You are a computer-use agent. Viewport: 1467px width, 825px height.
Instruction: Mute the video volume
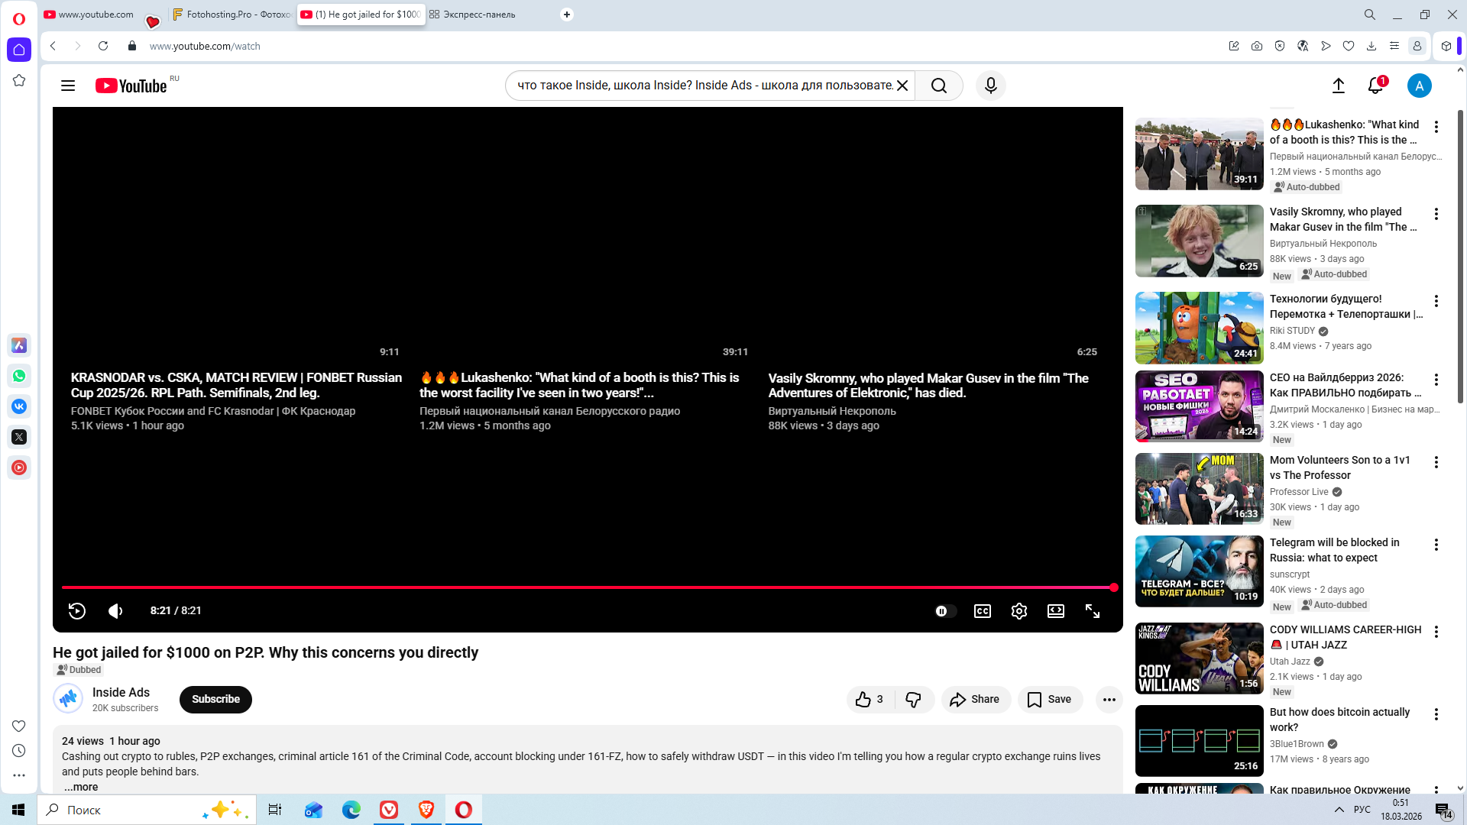115,611
